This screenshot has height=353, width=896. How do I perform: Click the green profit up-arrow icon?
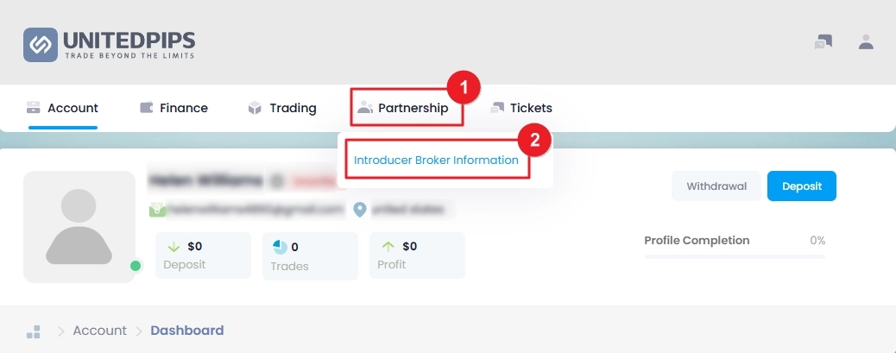[388, 247]
